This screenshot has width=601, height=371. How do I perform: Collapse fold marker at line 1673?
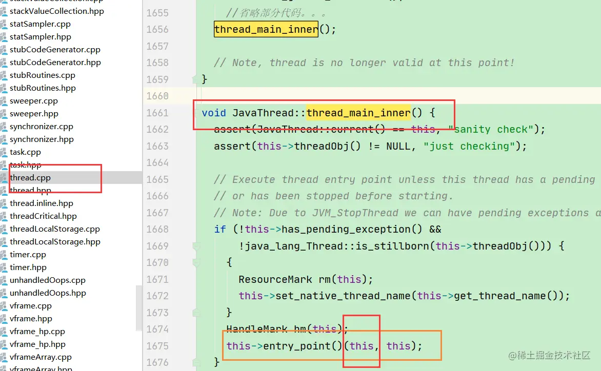click(196, 313)
